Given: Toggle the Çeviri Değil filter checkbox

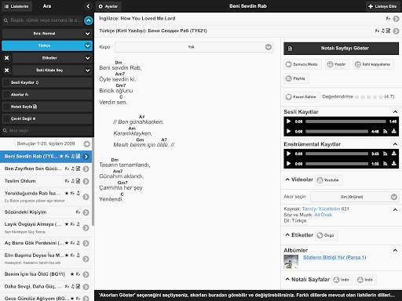Looking at the screenshot, I should pos(47,118).
